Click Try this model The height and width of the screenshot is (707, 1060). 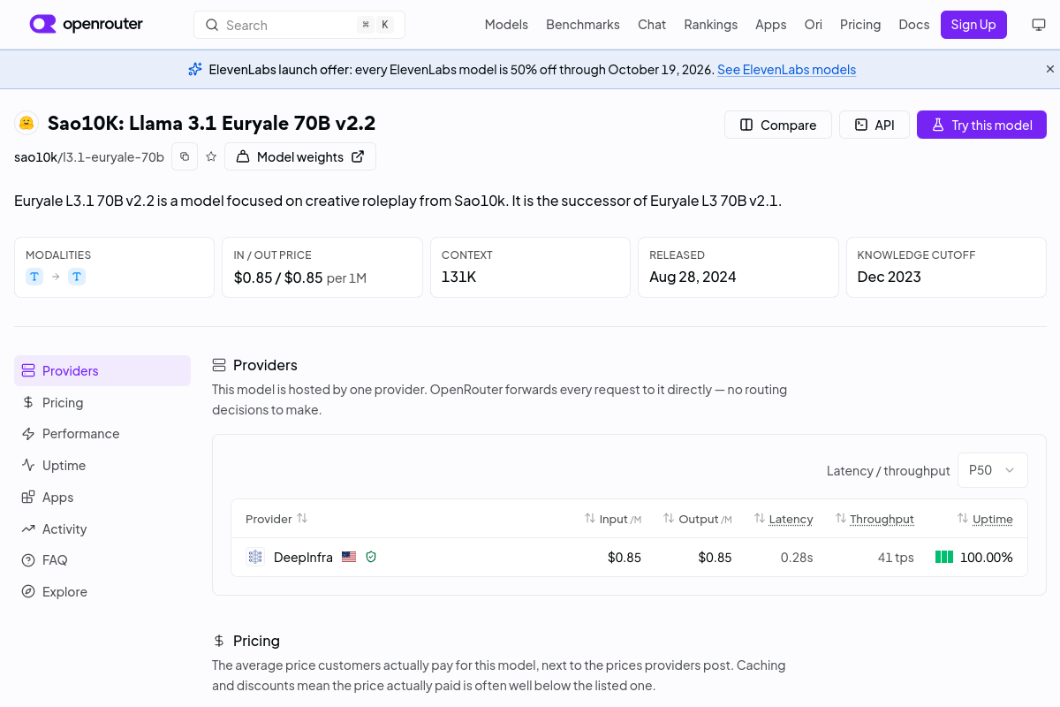tap(981, 125)
